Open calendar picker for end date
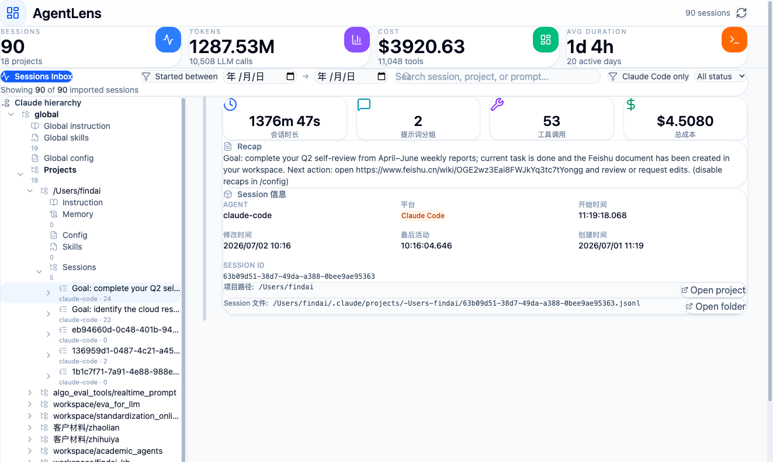 [x=382, y=76]
